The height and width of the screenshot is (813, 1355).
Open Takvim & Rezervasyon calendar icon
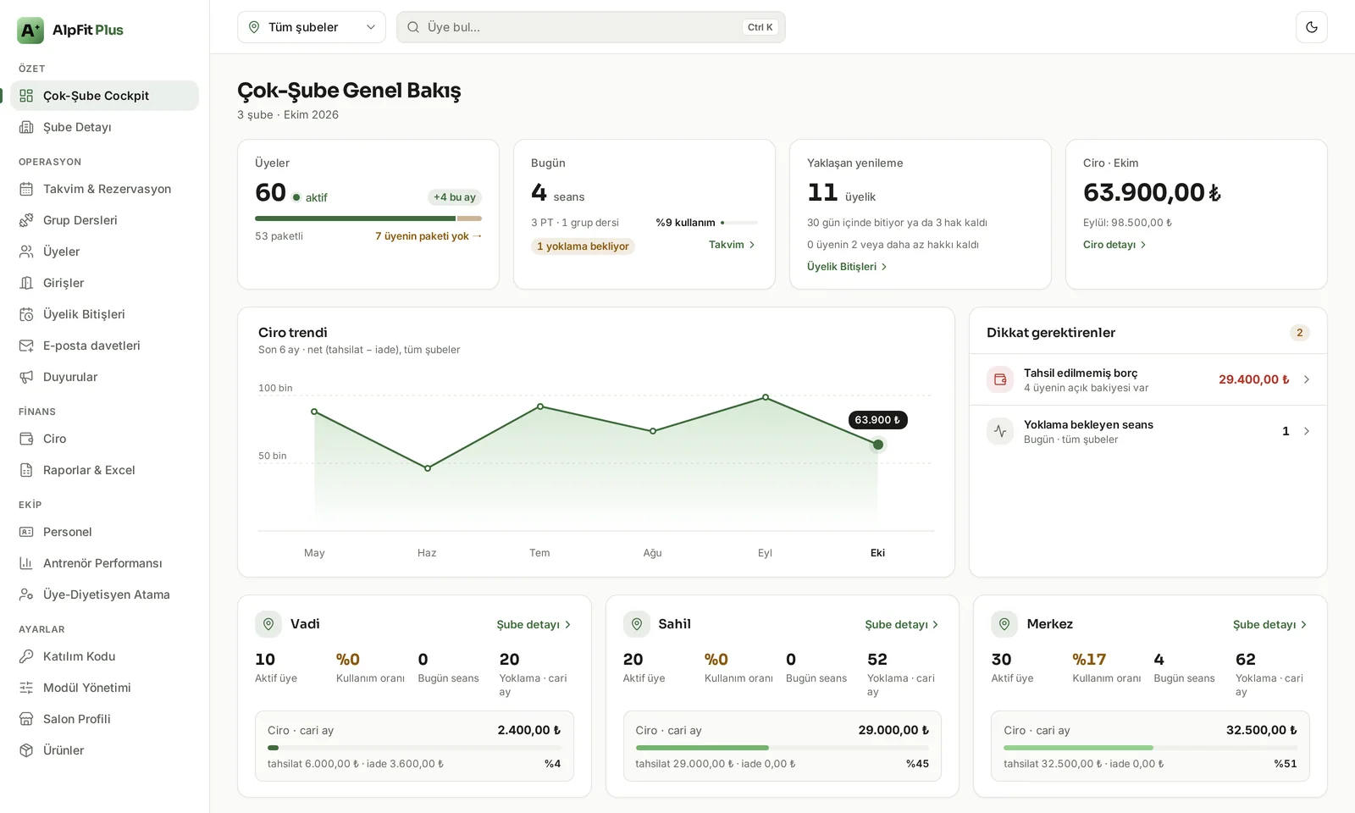[x=26, y=189]
